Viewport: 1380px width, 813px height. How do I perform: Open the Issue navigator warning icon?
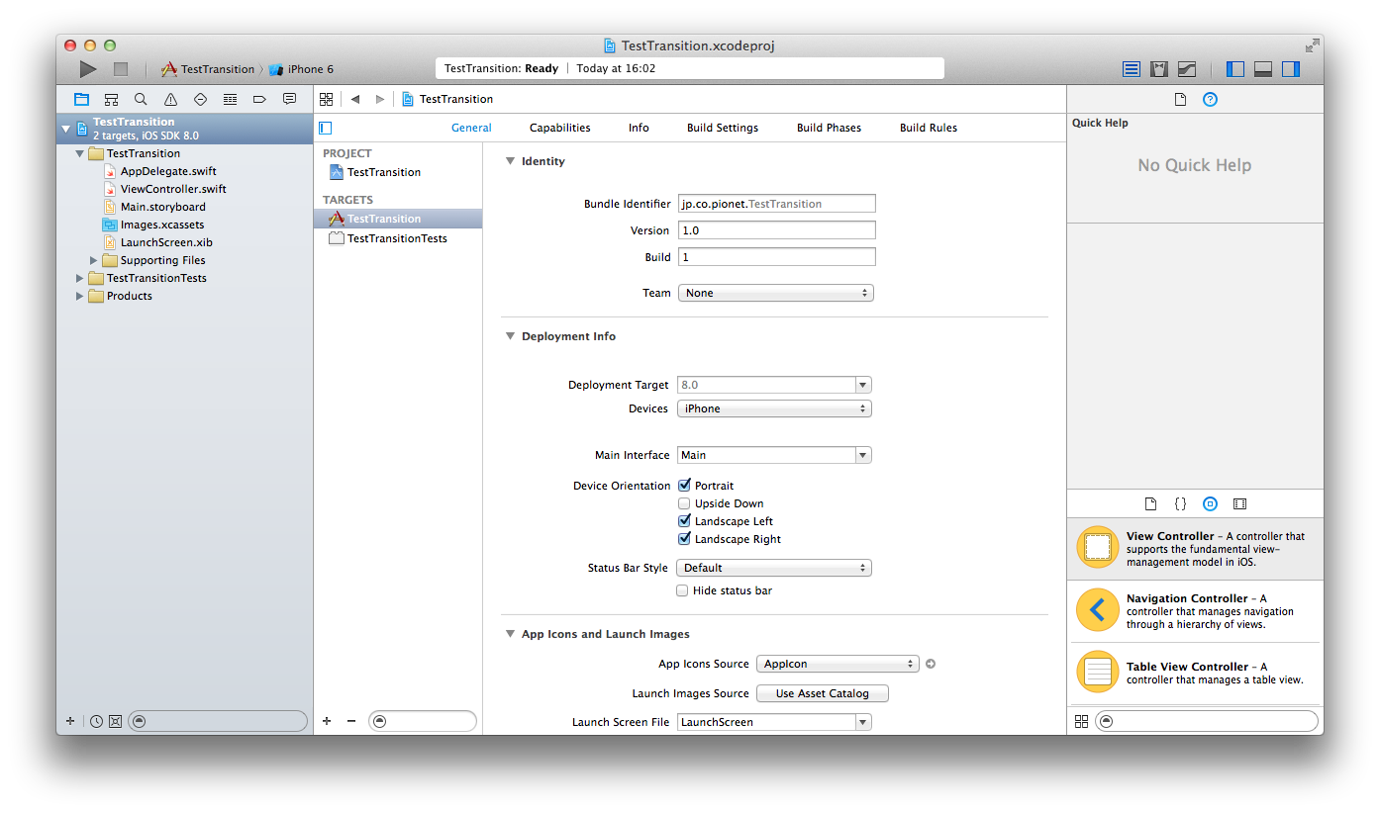170,99
